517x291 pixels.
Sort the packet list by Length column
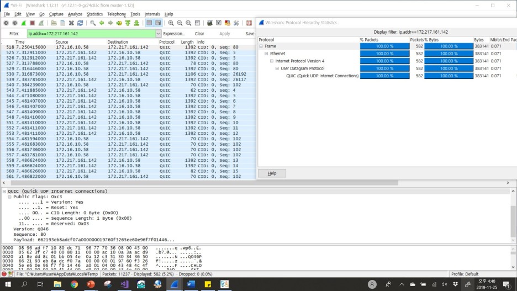pos(187,42)
